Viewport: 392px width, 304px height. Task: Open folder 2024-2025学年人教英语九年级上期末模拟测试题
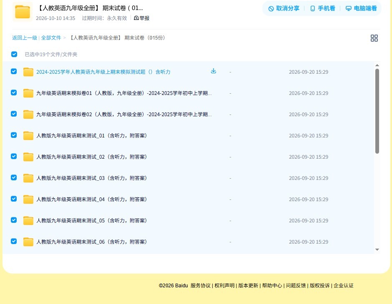pos(103,72)
